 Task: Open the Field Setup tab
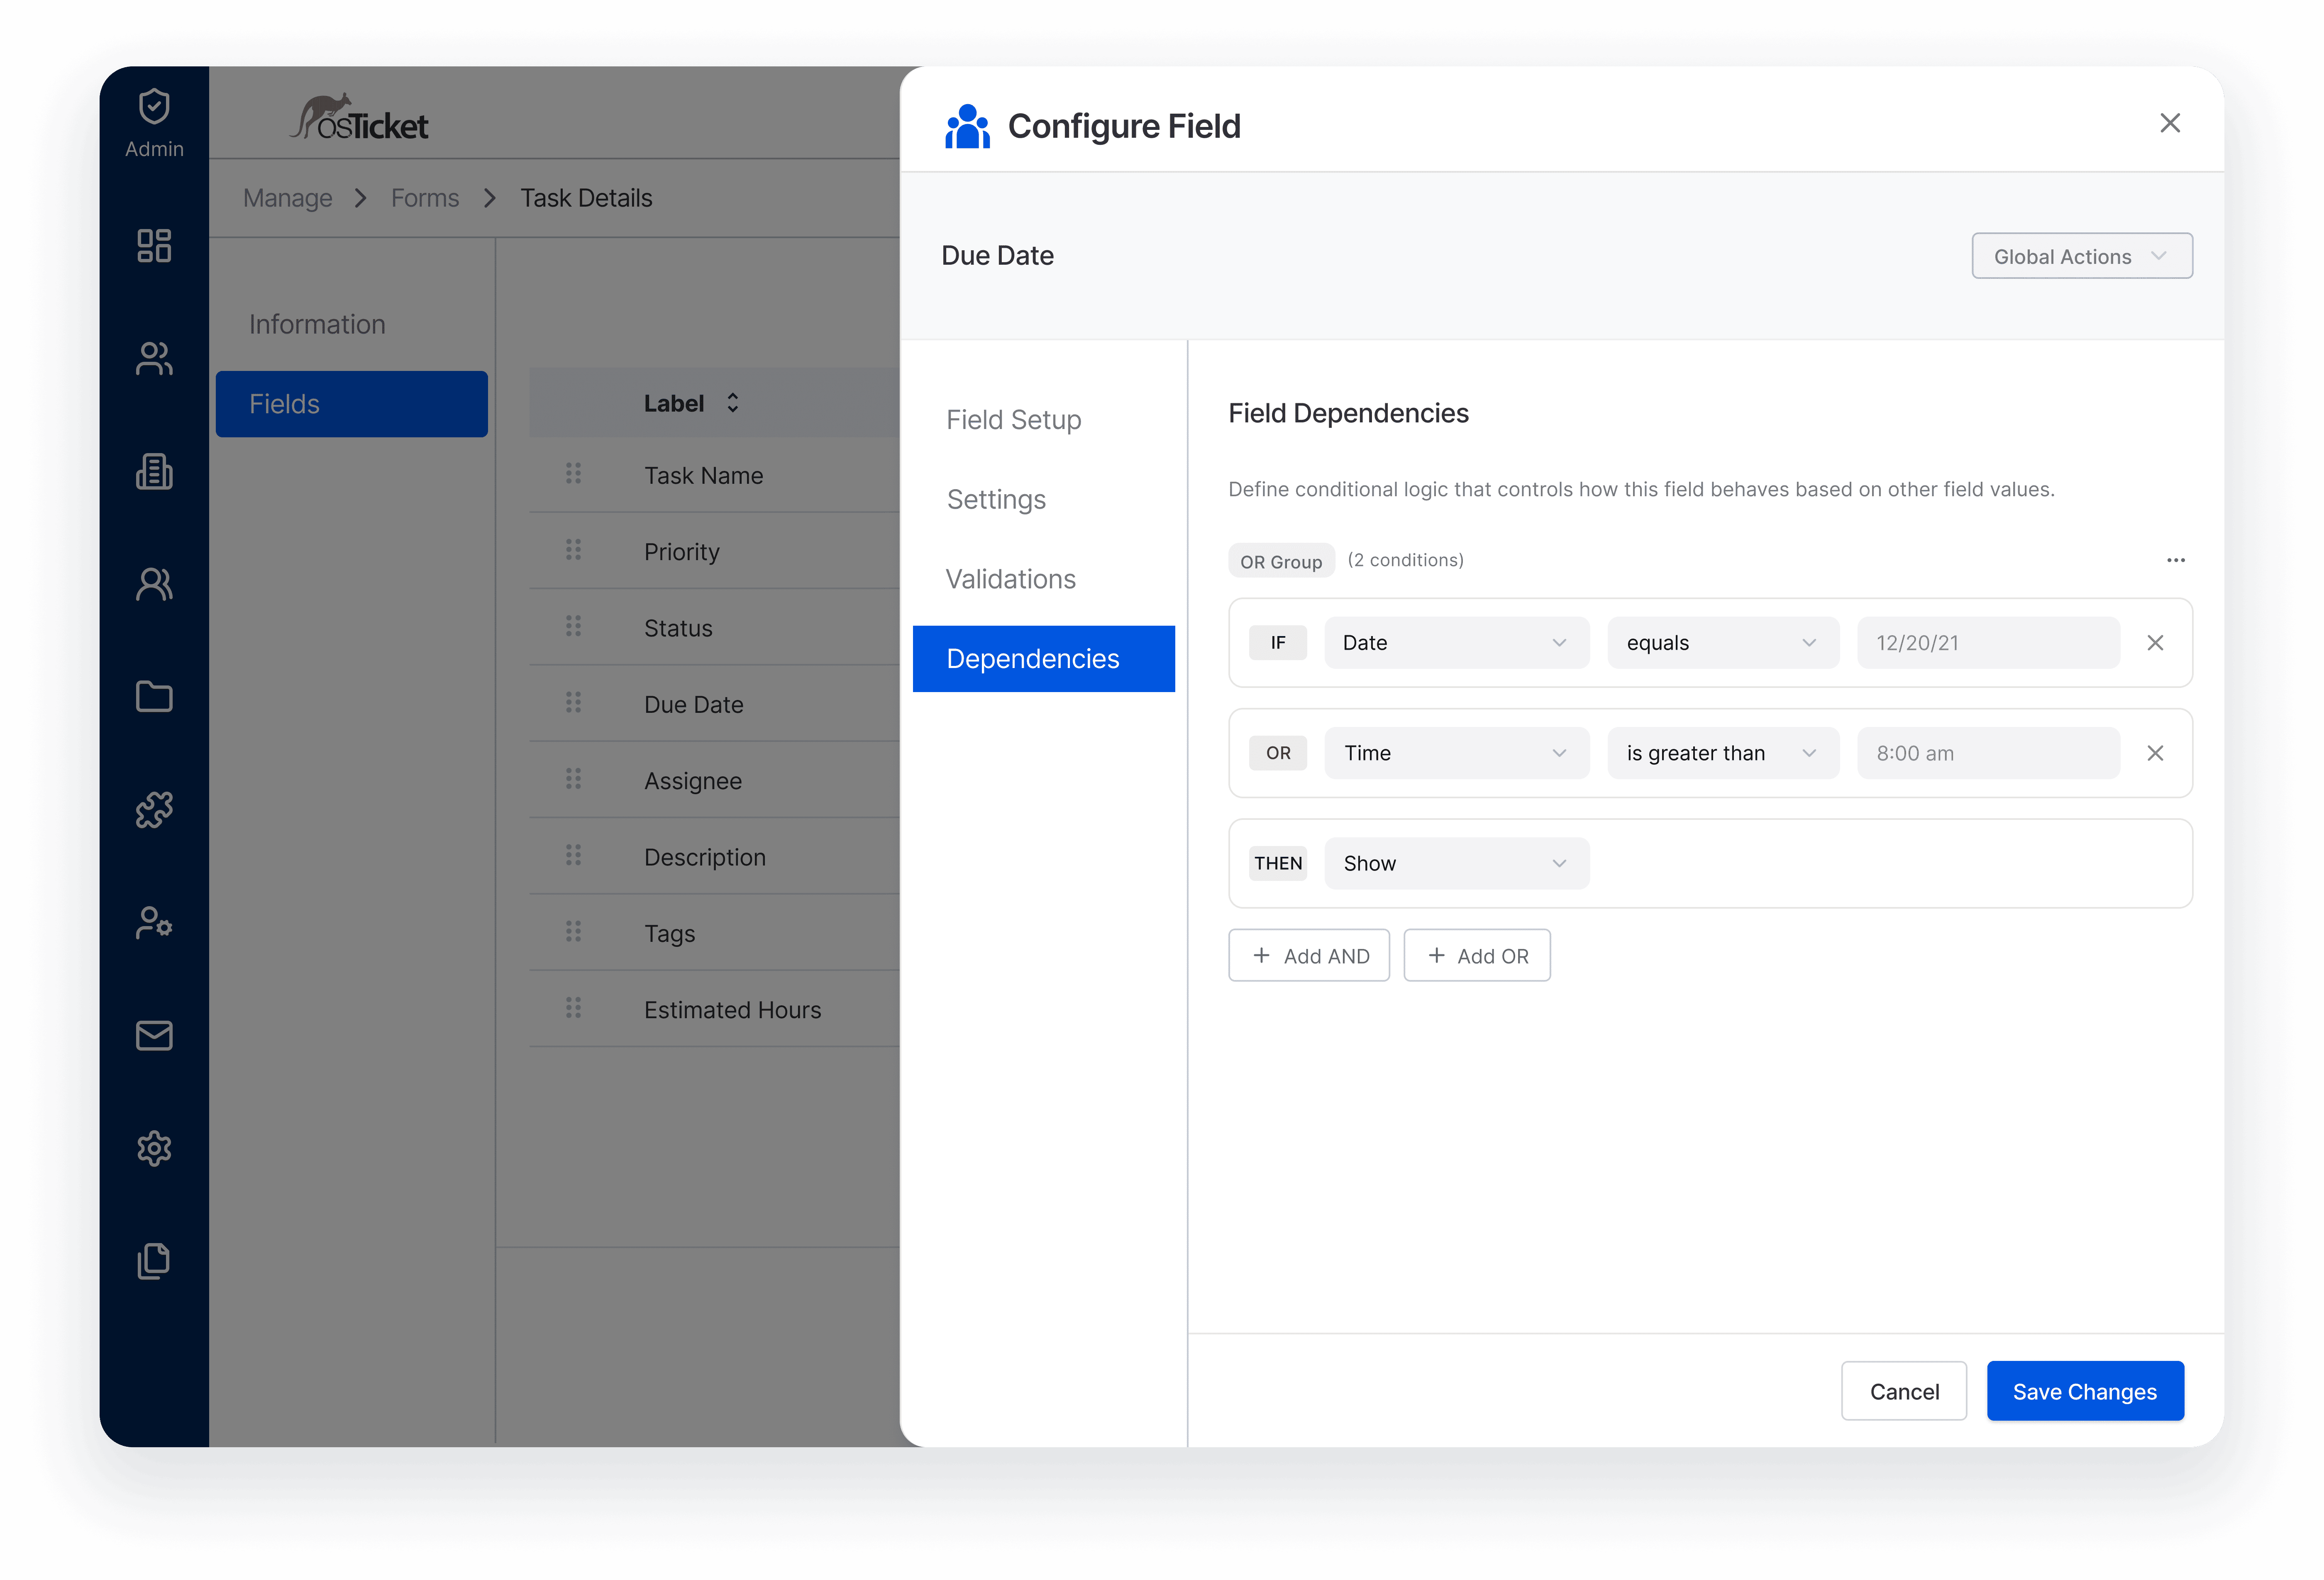(1013, 420)
